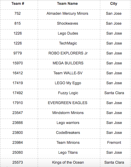Click the Lego Titans team name
This screenshot has width=131, height=167.
click(x=68, y=153)
